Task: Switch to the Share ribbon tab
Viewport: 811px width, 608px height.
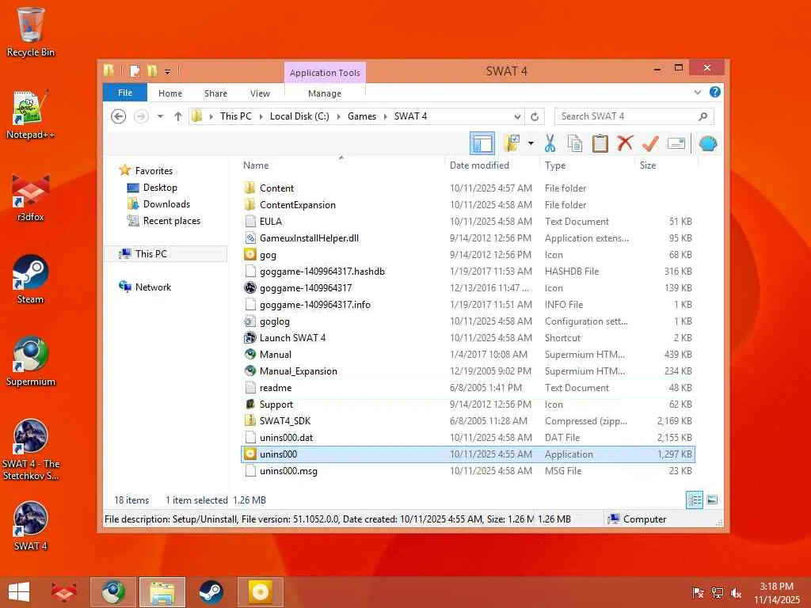Action: 215,93
